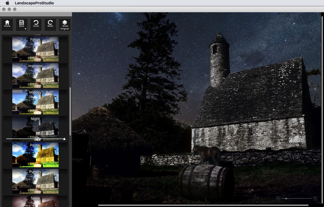Image resolution: width=324 pixels, height=207 pixels.
Task: Apply the Sepia preset
Action: tap(35, 202)
